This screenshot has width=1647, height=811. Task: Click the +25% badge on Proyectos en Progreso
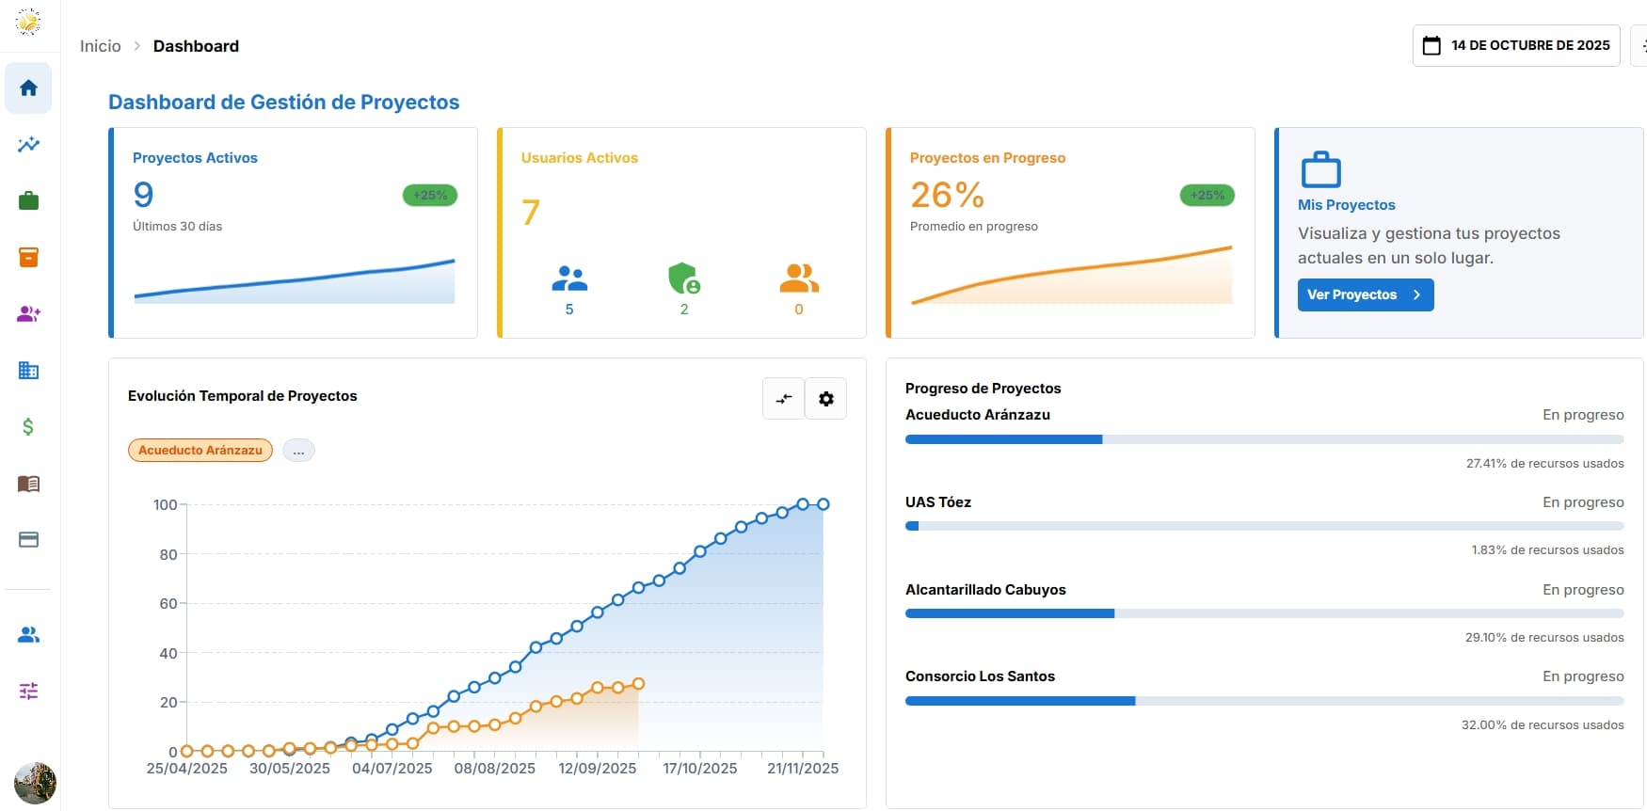pyautogui.click(x=1207, y=195)
